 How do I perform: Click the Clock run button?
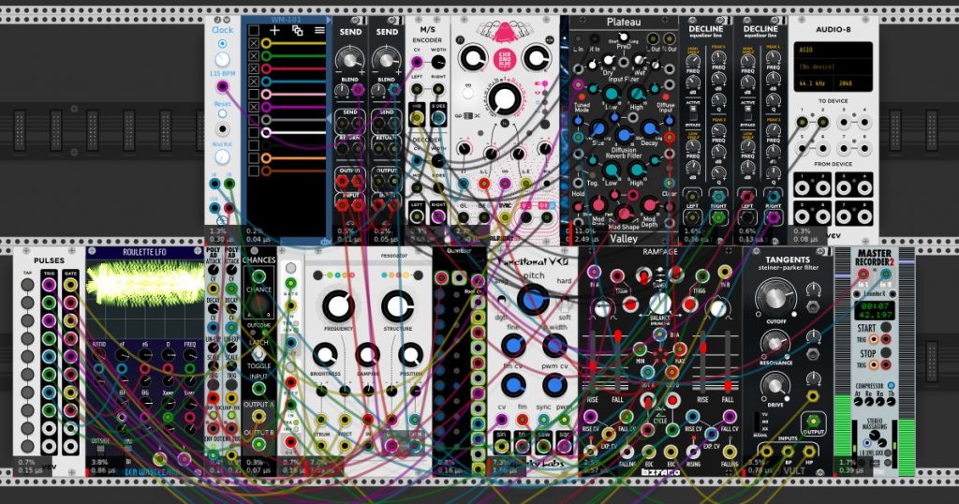[x=222, y=43]
